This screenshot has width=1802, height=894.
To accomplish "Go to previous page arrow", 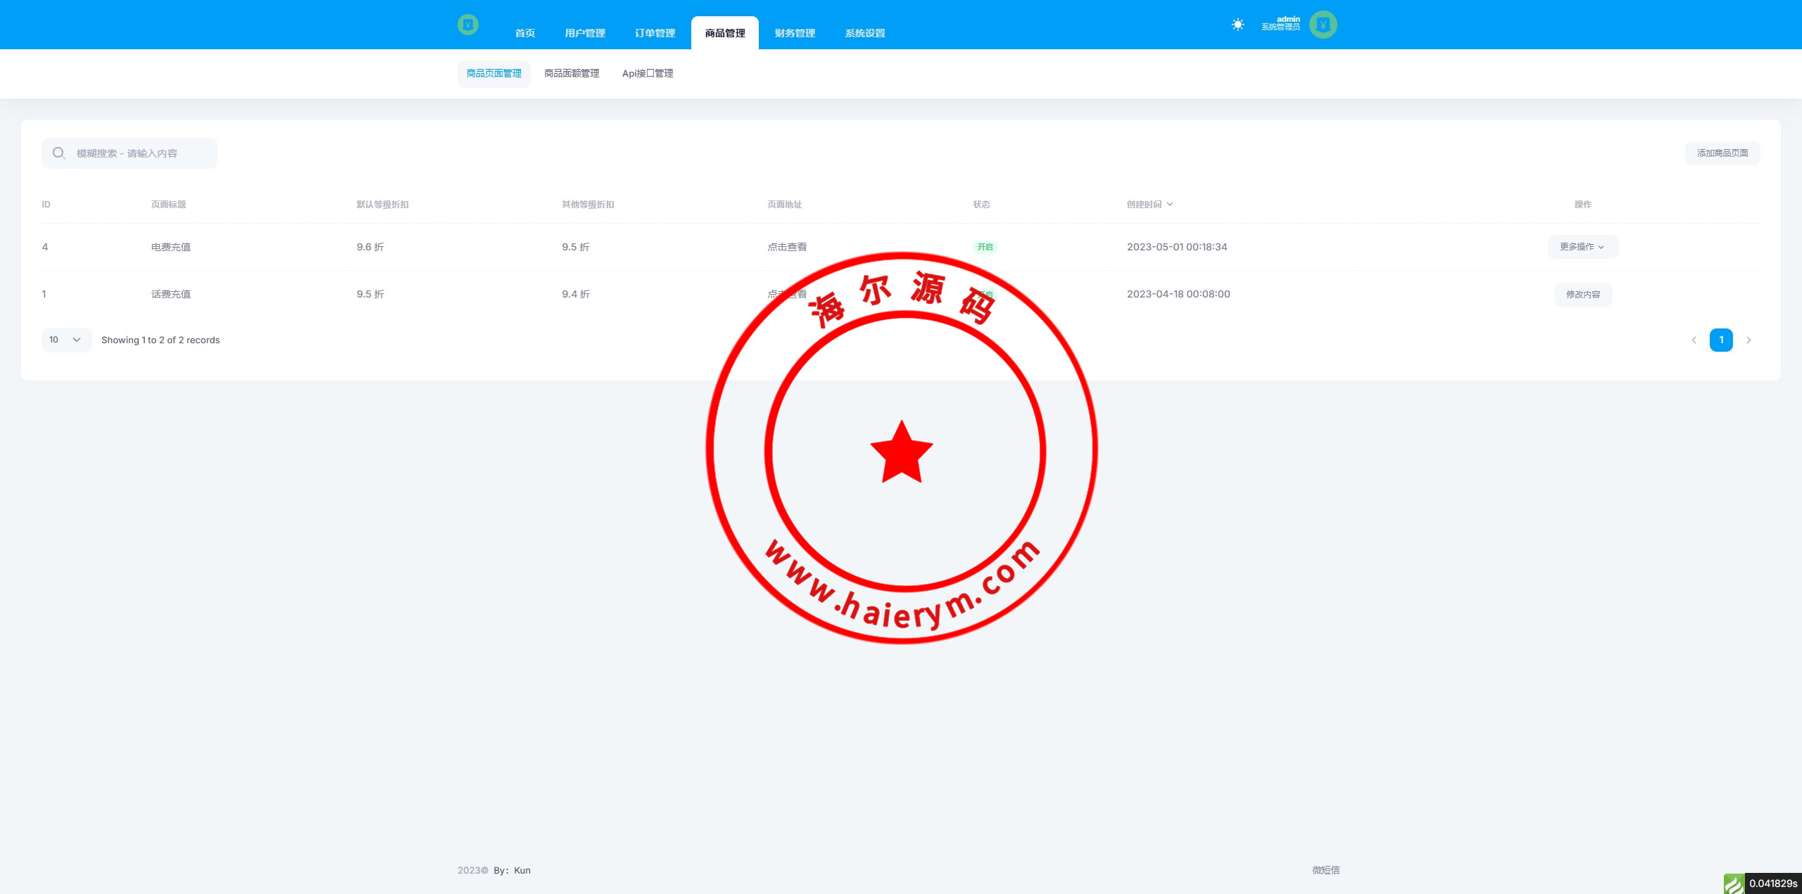I will (1694, 340).
